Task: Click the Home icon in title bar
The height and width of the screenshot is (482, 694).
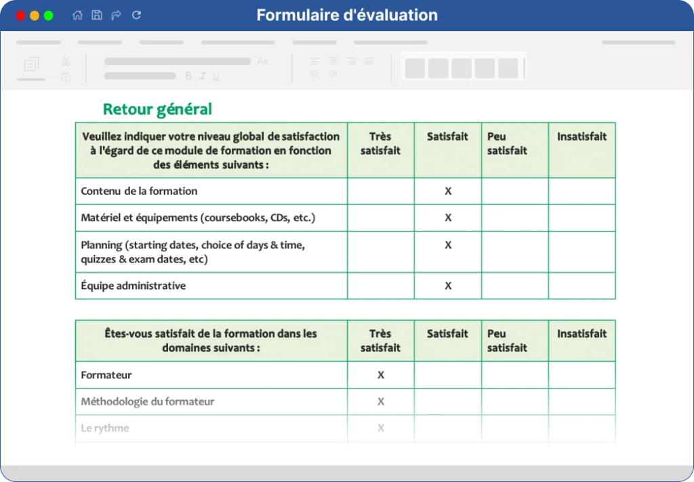Action: (x=77, y=15)
